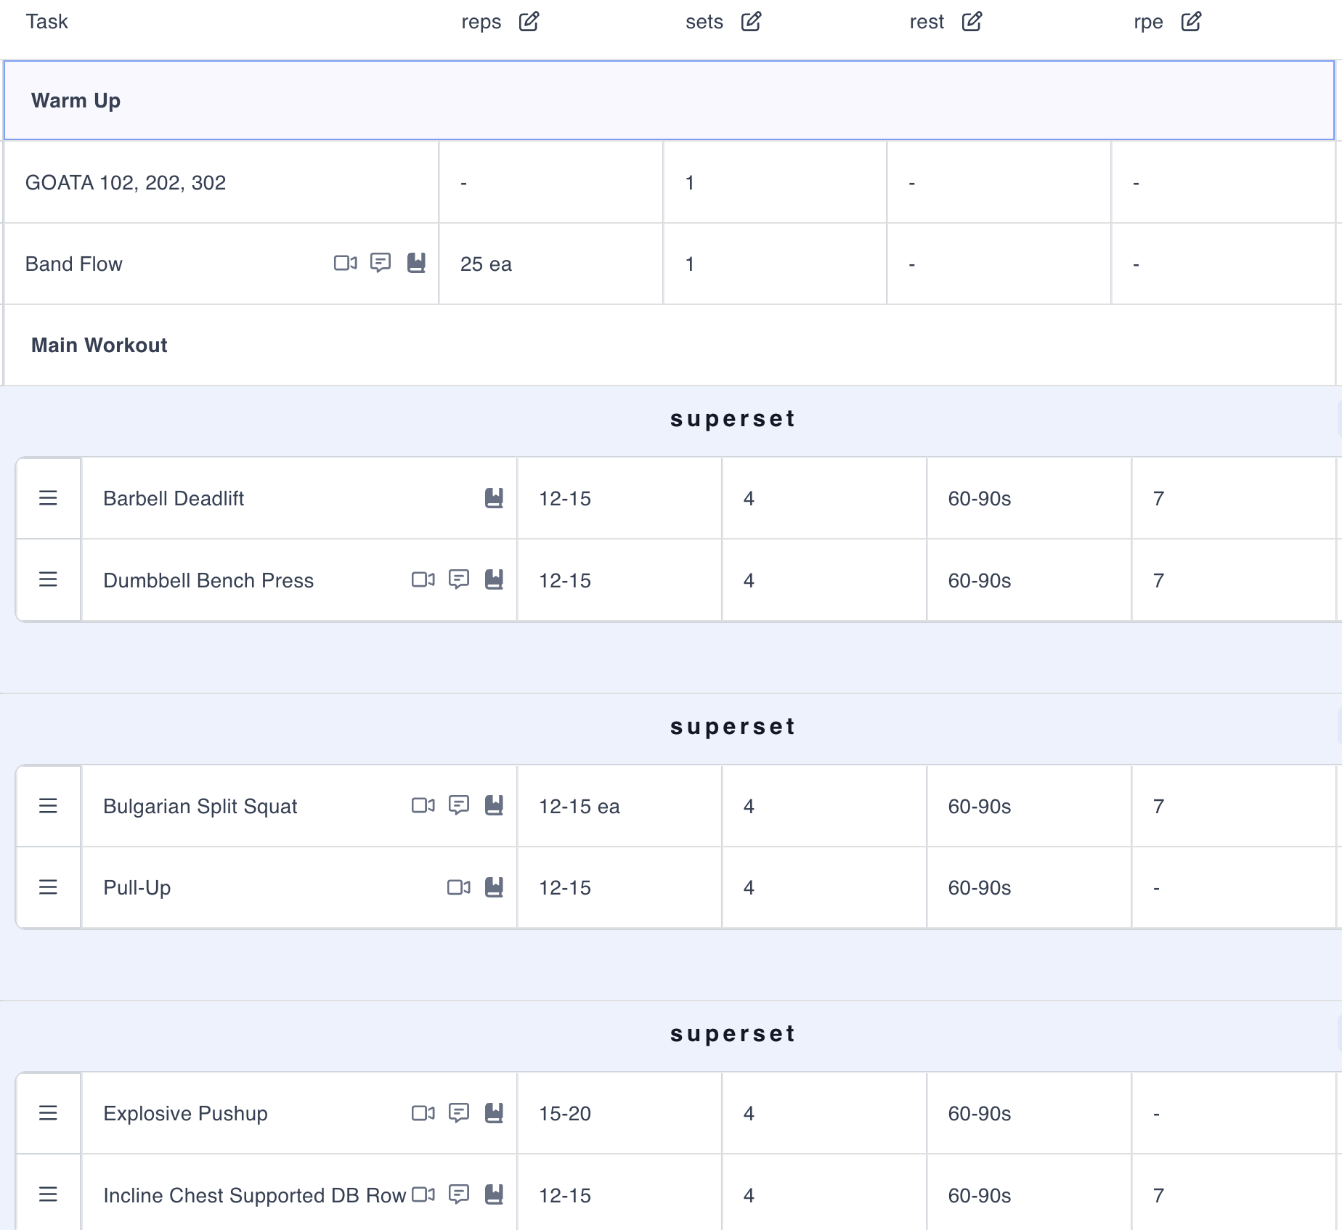
Task: Select the Warm Up section header
Action: [76, 100]
